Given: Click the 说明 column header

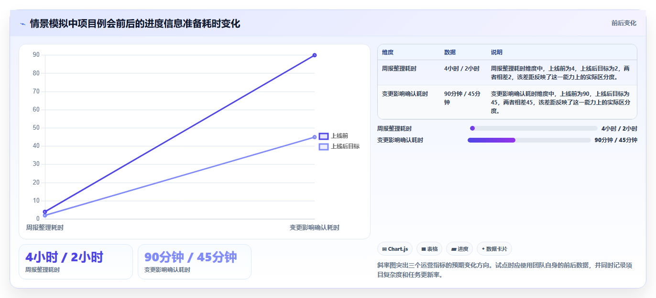Looking at the screenshot, I should pos(497,52).
